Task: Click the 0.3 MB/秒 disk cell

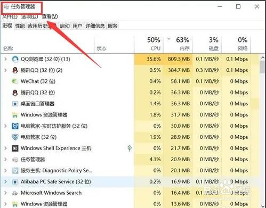Action: click(207, 70)
